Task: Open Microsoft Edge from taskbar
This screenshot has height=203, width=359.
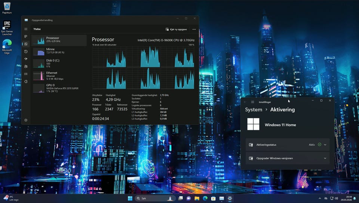Action: click(x=205, y=198)
